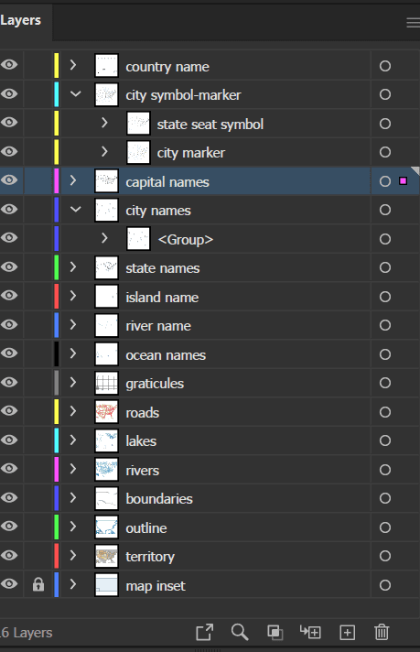The image size is (420, 652).
Task: Click Create New Layer icon
Action: (x=348, y=633)
